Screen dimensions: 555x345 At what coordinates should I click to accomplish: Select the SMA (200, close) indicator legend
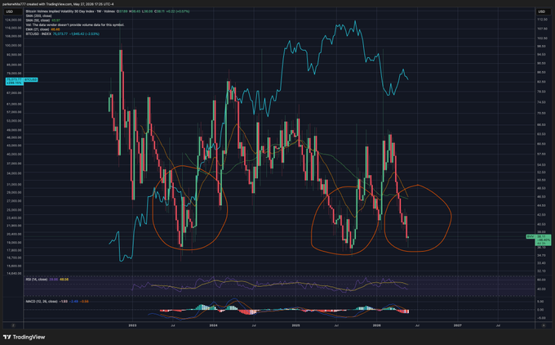38,16
